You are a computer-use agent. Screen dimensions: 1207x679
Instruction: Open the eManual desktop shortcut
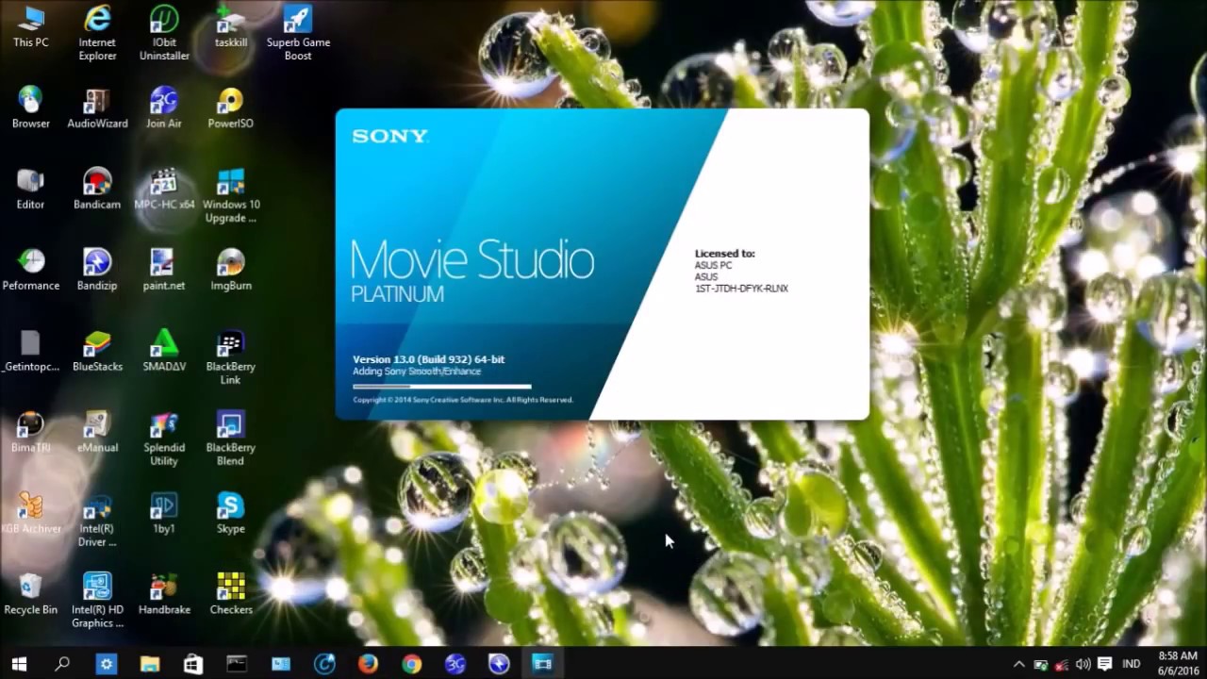tap(97, 433)
